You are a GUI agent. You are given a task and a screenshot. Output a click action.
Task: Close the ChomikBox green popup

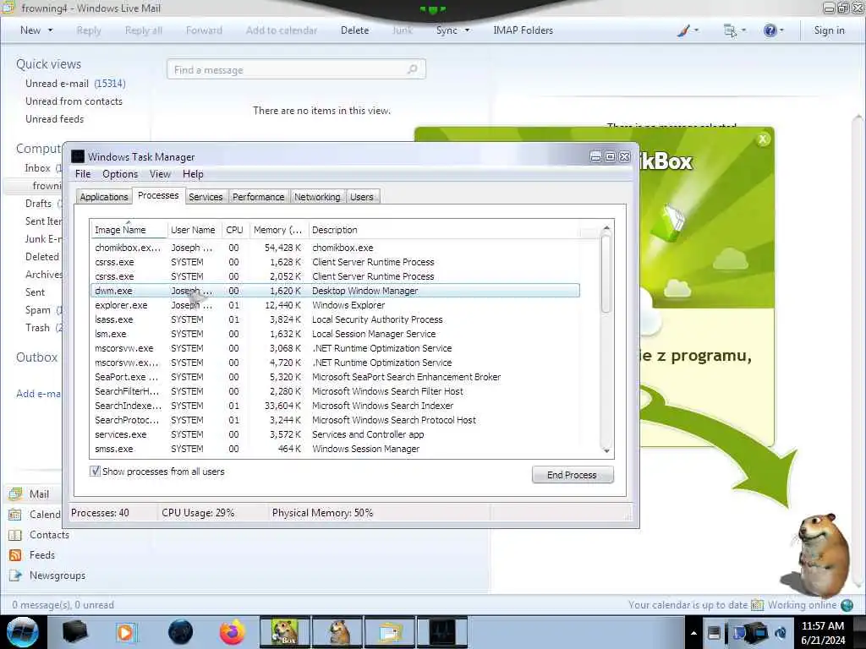click(x=763, y=139)
